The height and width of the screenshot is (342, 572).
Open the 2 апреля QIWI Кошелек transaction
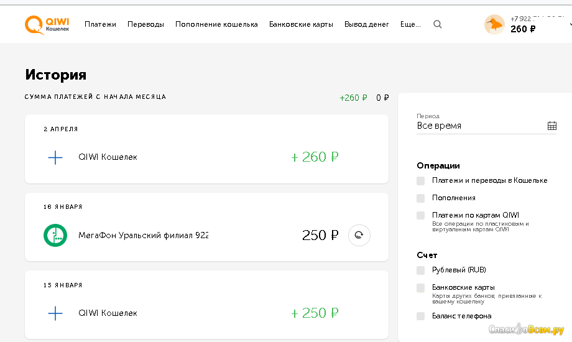[x=206, y=149]
